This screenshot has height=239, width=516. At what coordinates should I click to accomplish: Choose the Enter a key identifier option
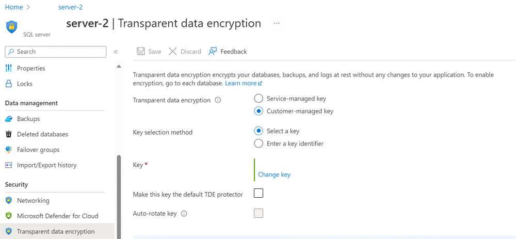click(259, 144)
